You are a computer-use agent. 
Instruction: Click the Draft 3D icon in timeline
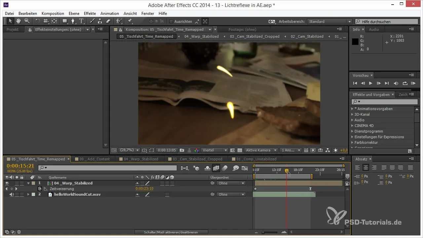(196, 168)
